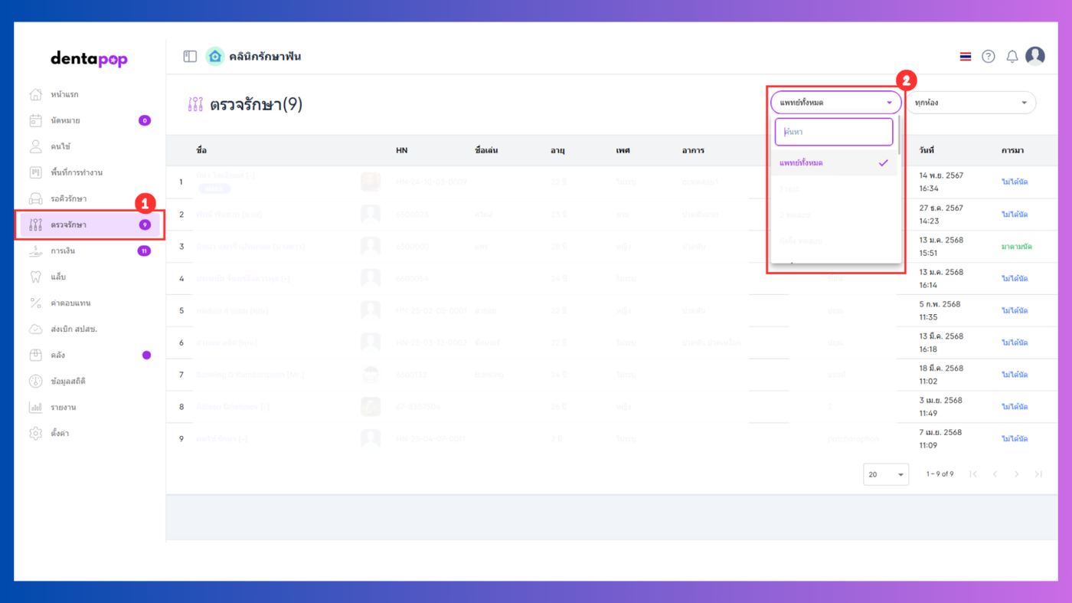Image resolution: width=1072 pixels, height=603 pixels.
Task: Click the ชื่อ column header
Action: (201, 151)
